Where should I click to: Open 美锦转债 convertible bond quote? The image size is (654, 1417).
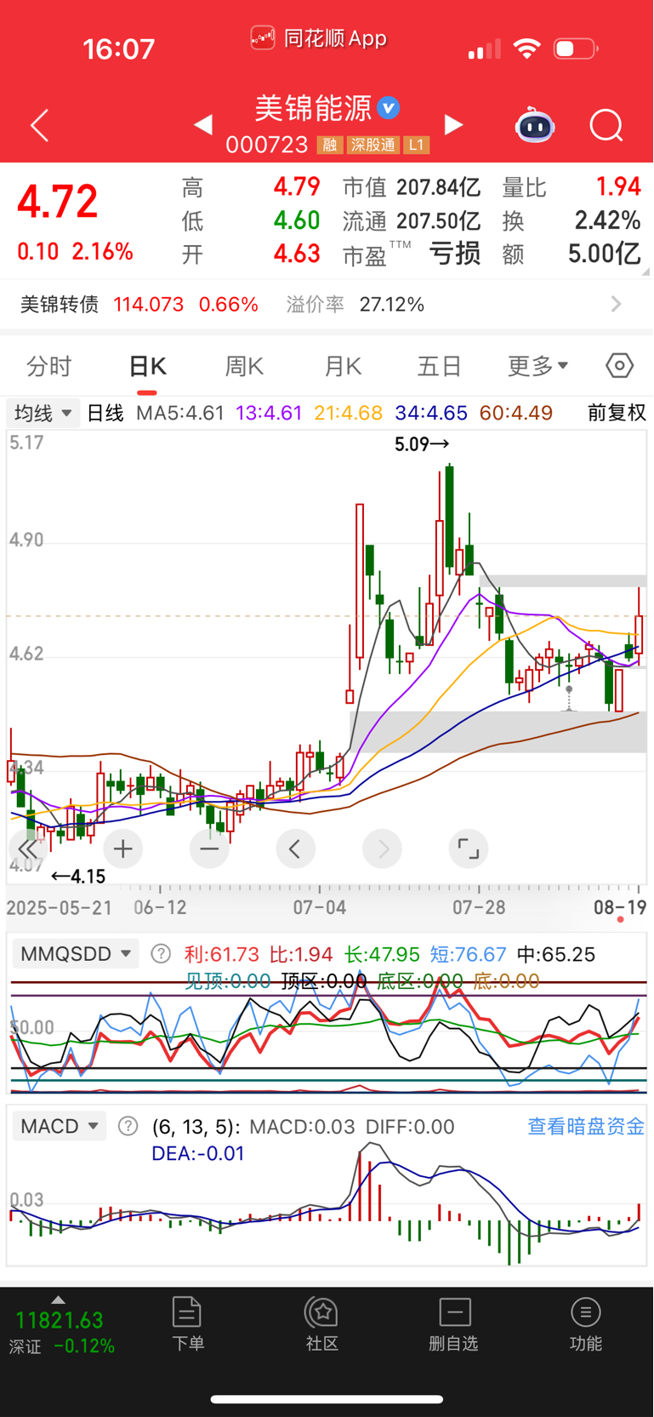click(x=139, y=305)
